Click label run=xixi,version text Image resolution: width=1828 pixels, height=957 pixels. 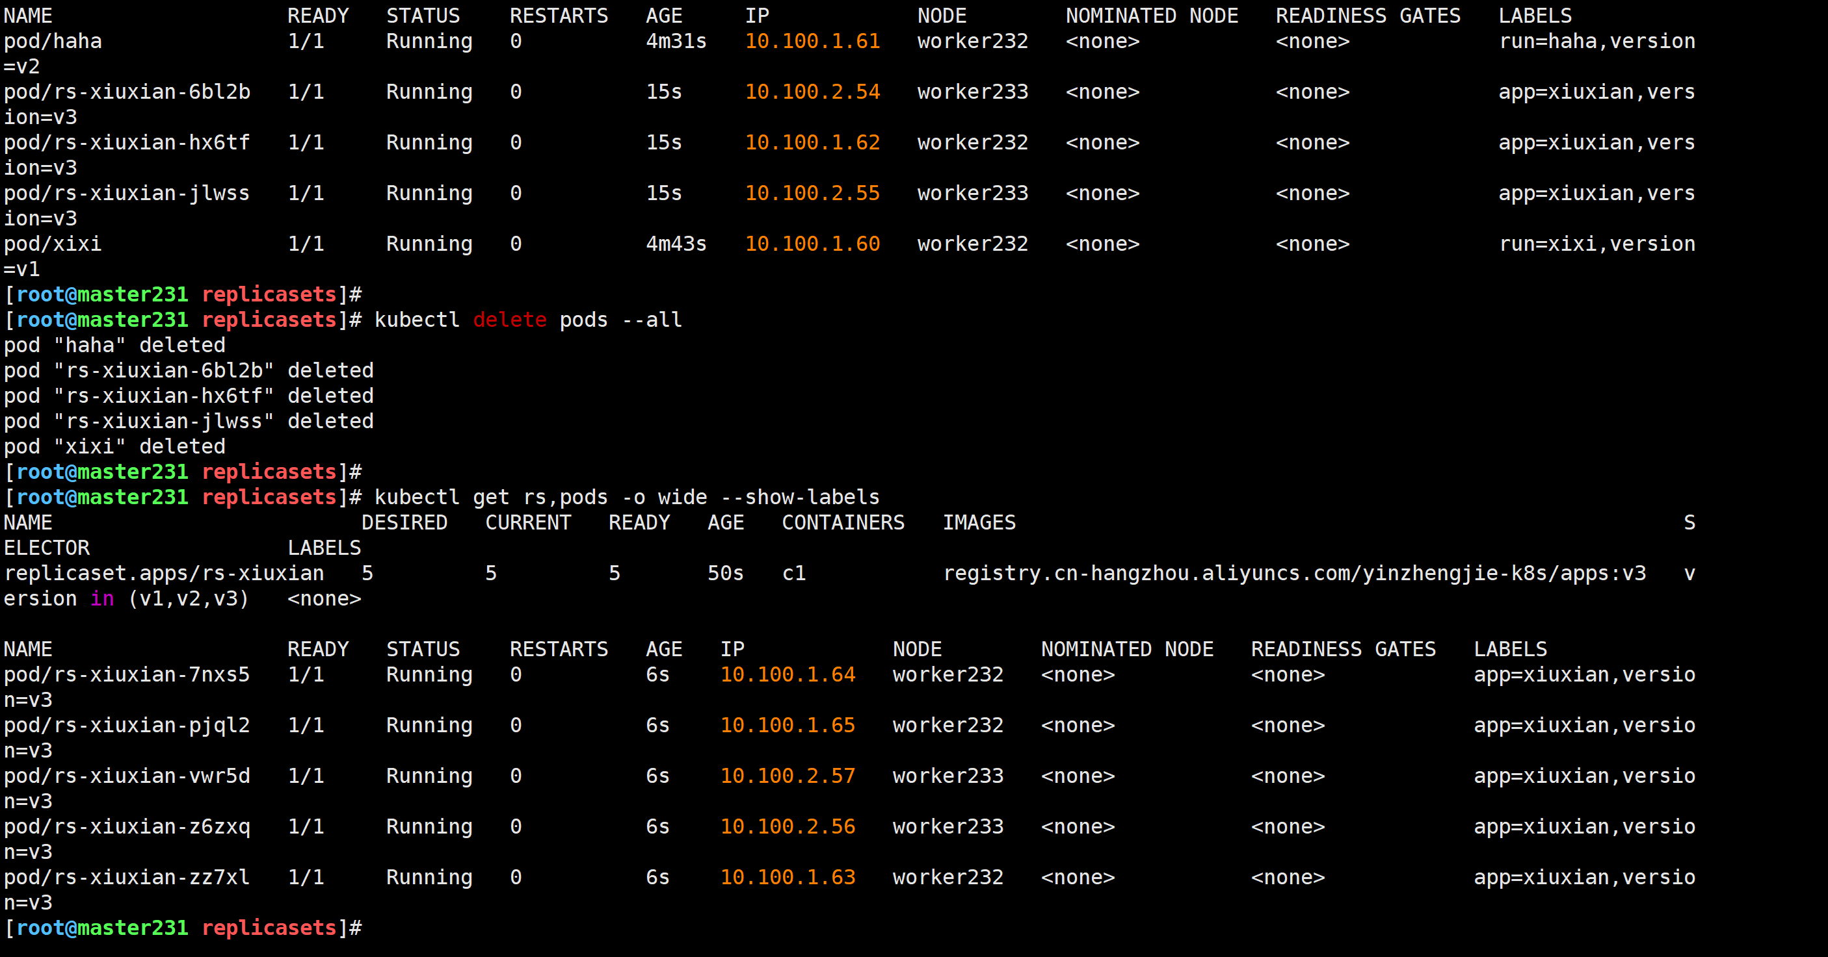(1597, 244)
